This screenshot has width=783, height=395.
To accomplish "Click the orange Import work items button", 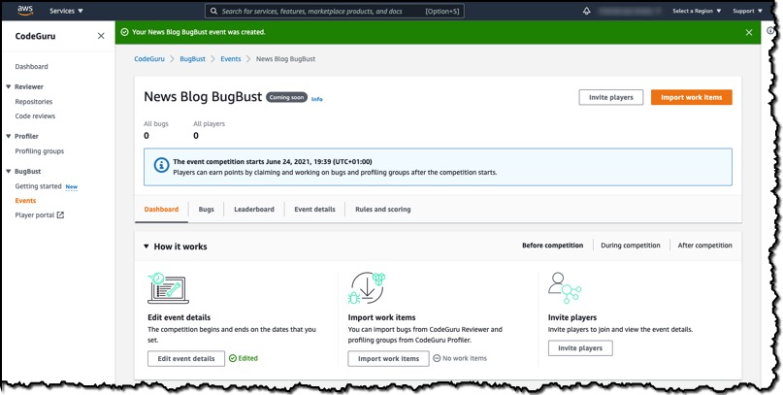I will point(692,97).
